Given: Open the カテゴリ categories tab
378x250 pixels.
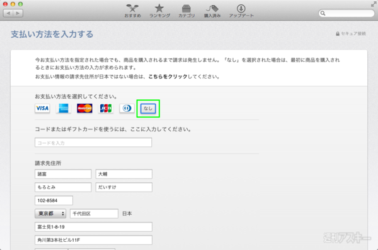Looking at the screenshot, I should click(x=186, y=11).
